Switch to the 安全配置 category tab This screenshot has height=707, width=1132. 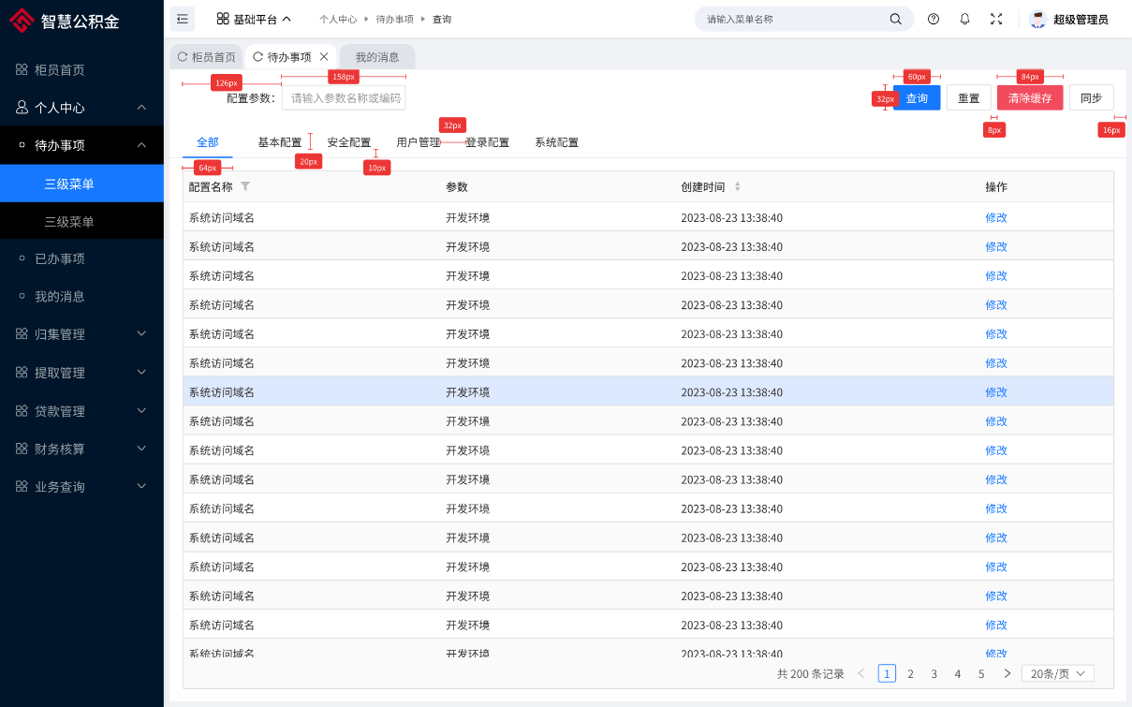pyautogui.click(x=348, y=142)
